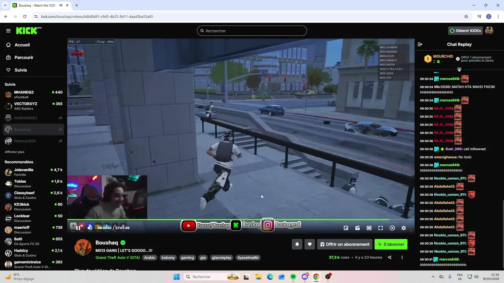Open Classybeef recommended channel
This screenshot has width=504, height=283.
33,195
